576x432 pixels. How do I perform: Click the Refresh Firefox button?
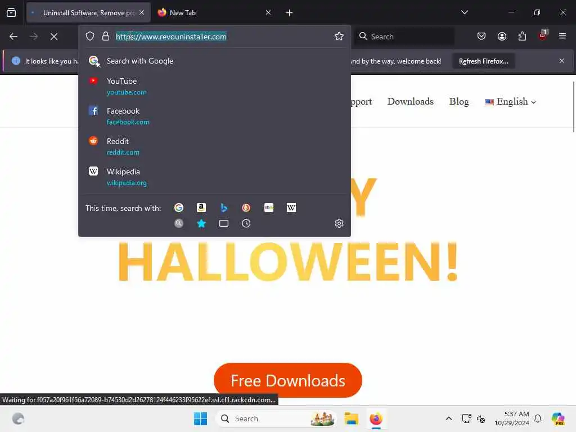(x=483, y=61)
